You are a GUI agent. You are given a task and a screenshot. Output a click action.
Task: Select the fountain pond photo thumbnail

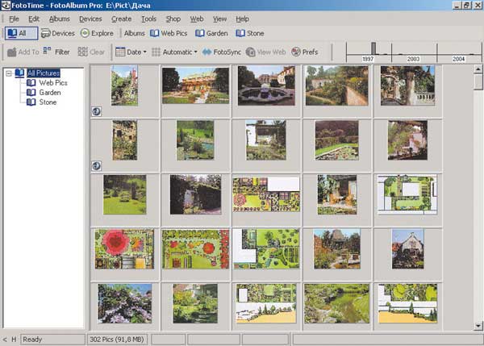point(266,85)
